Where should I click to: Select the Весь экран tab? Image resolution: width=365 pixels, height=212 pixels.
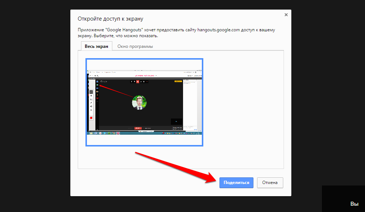96,46
